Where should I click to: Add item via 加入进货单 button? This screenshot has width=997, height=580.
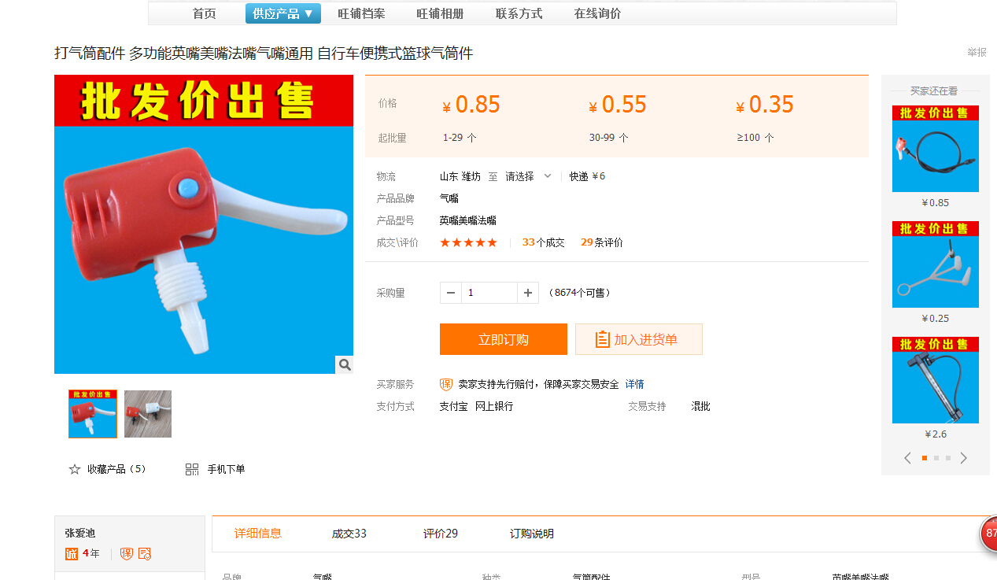pos(638,339)
